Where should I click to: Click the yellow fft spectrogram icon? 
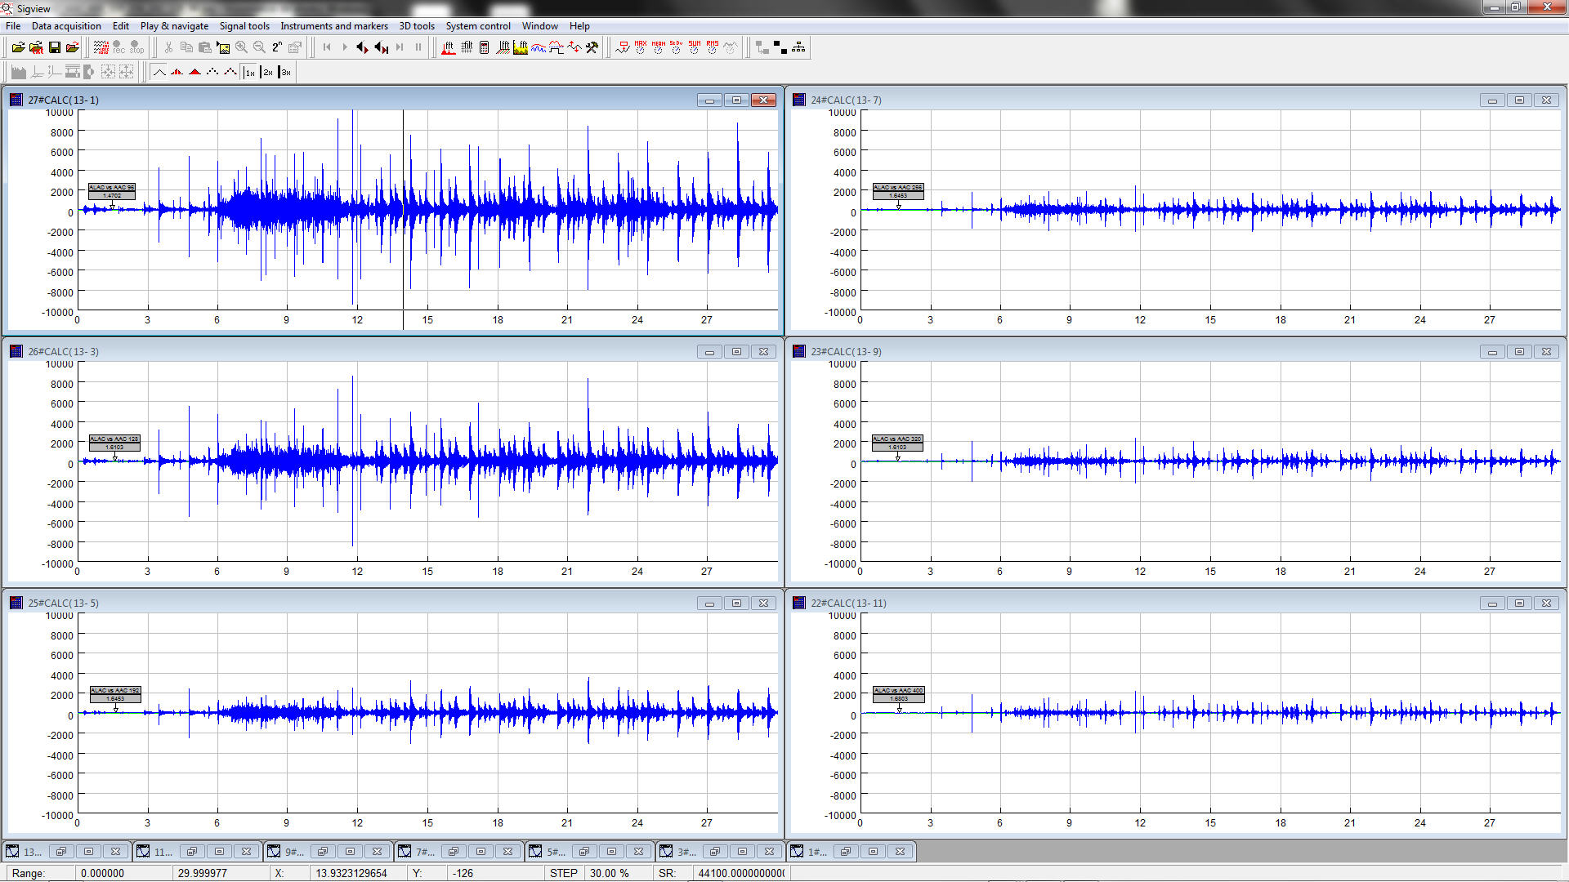point(521,47)
